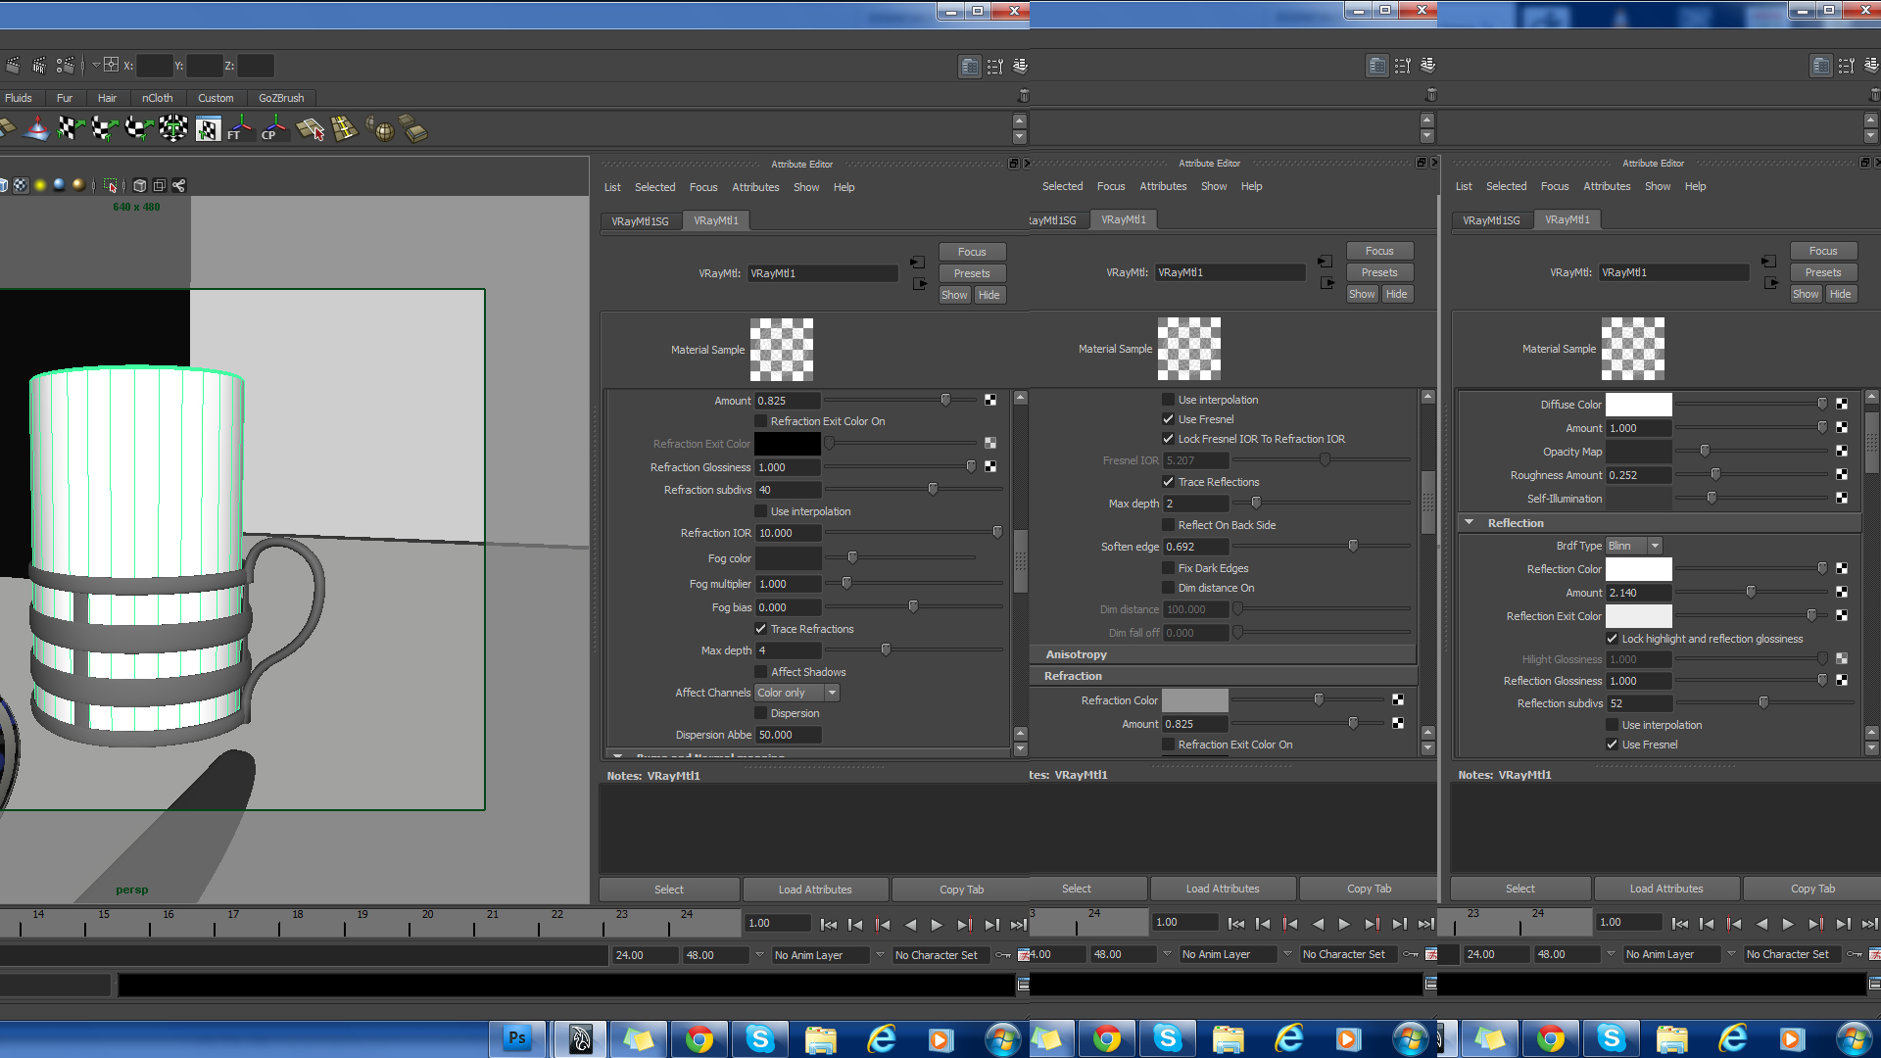This screenshot has height=1058, width=1881.
Task: Click the Refraction IOR value field
Action: [x=788, y=533]
